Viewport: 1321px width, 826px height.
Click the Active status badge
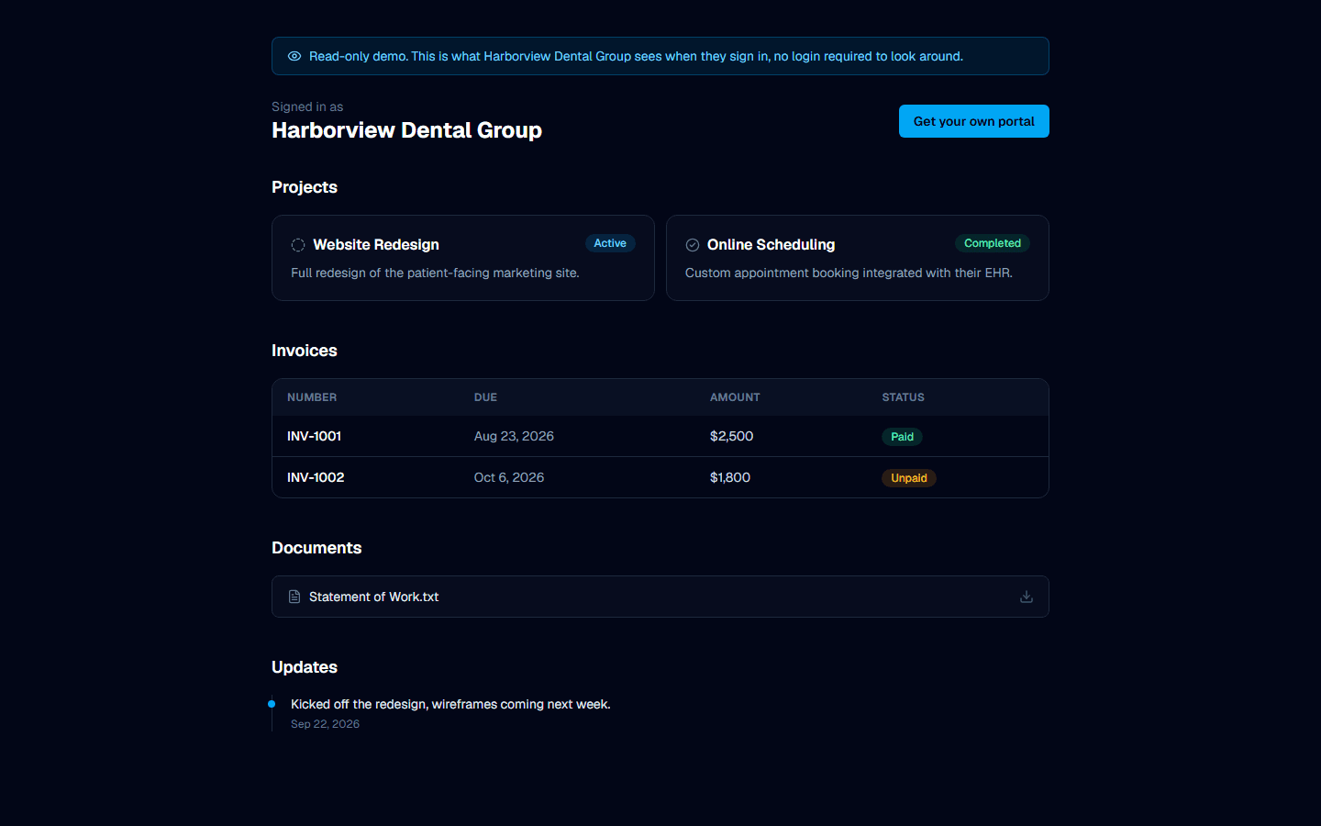pos(610,243)
